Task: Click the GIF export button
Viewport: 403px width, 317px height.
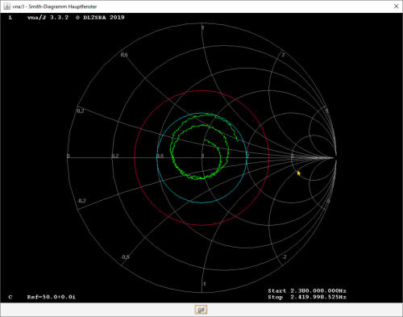Action: point(201,310)
